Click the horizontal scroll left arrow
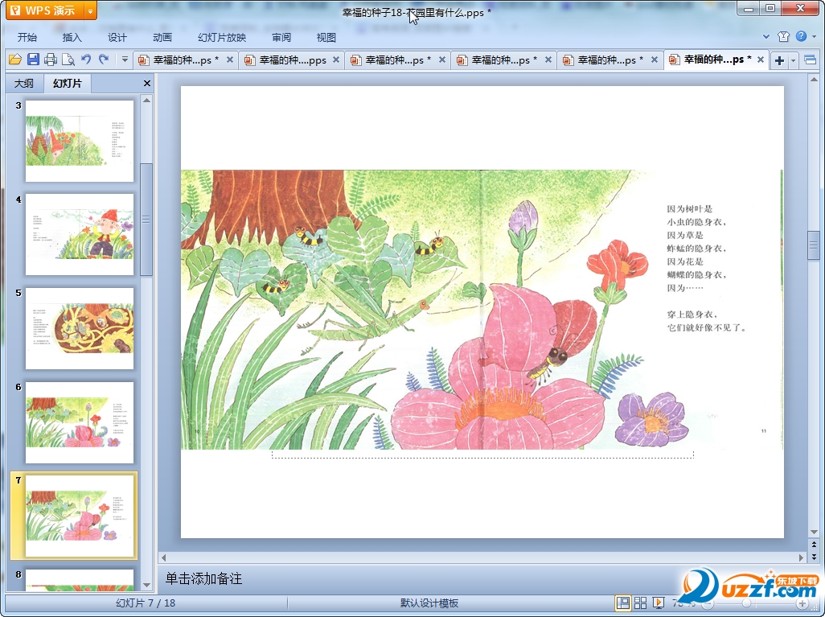The image size is (825, 617). tap(163, 557)
